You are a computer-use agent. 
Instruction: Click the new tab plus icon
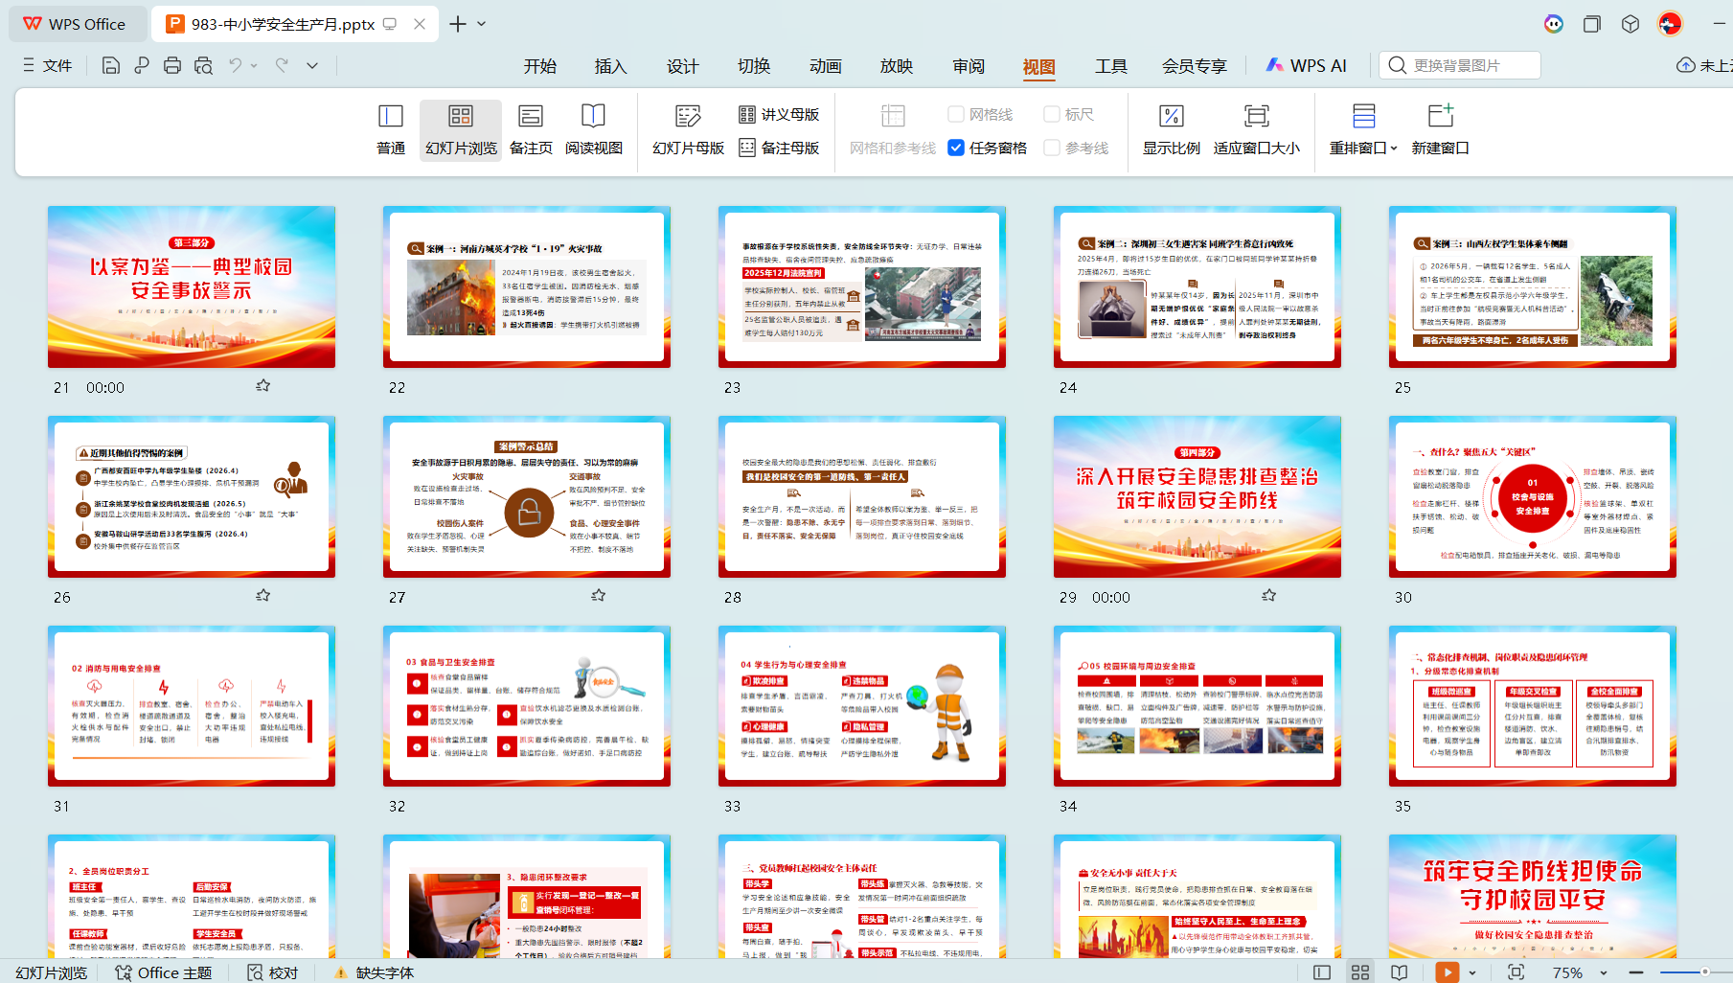click(x=458, y=24)
